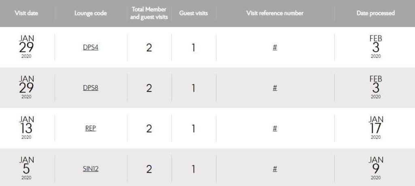Click Total Member and guest visits header
This screenshot has width=415, height=186.
pyautogui.click(x=149, y=13)
